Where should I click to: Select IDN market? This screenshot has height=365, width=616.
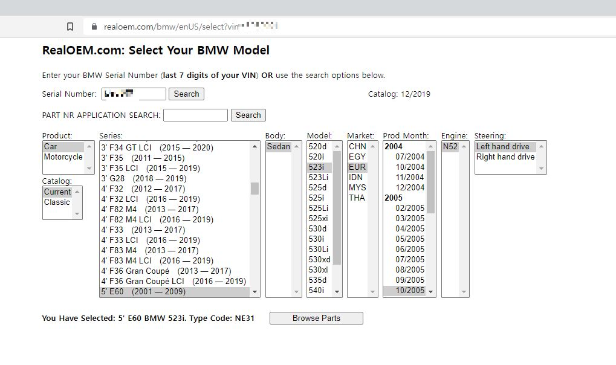tap(357, 177)
